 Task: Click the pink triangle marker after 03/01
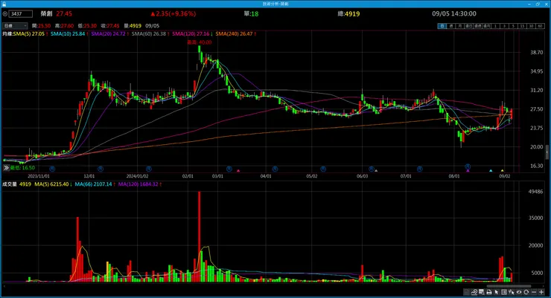pyautogui.click(x=238, y=171)
